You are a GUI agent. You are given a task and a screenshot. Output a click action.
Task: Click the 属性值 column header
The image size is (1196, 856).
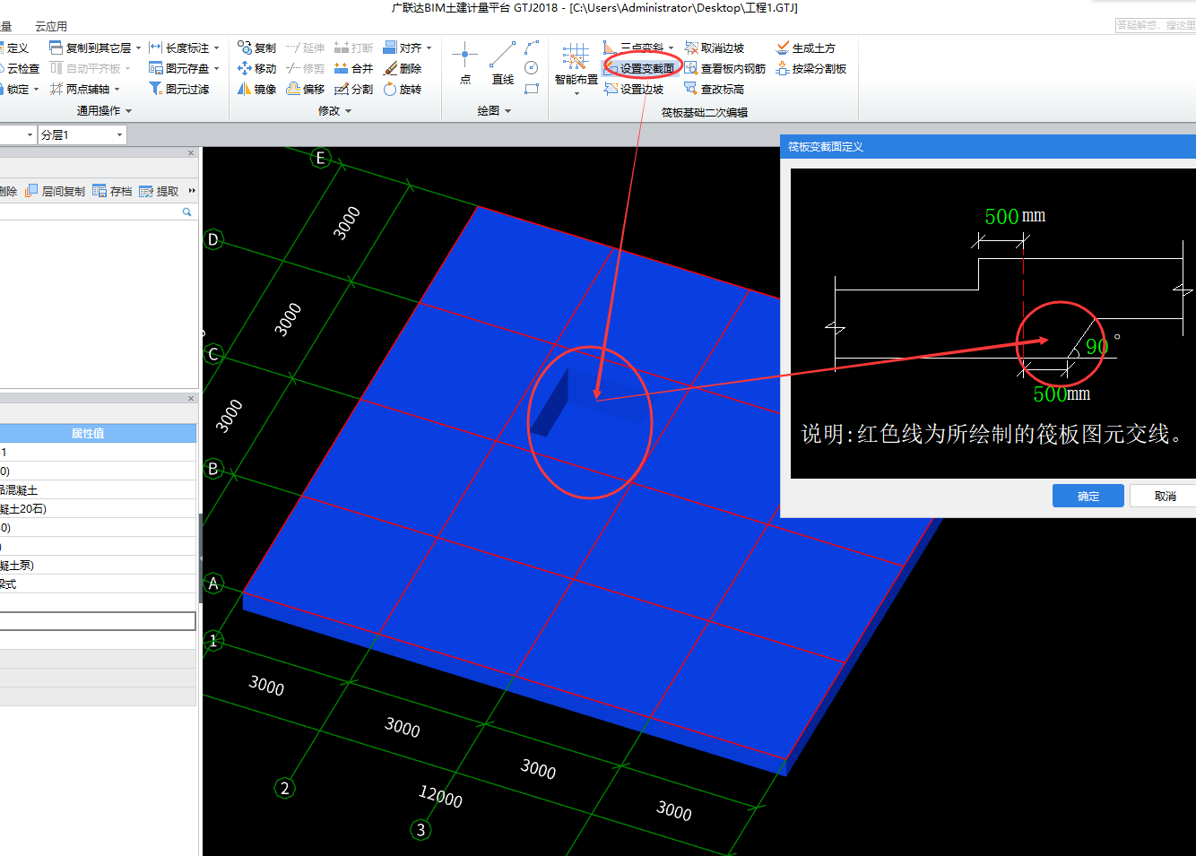pyautogui.click(x=88, y=433)
